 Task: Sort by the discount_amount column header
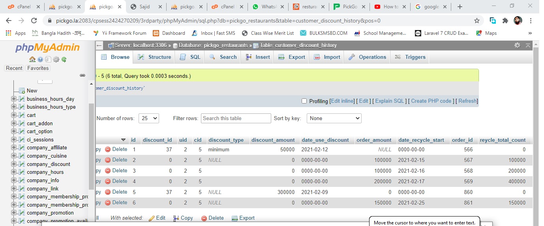pyautogui.click(x=273, y=140)
